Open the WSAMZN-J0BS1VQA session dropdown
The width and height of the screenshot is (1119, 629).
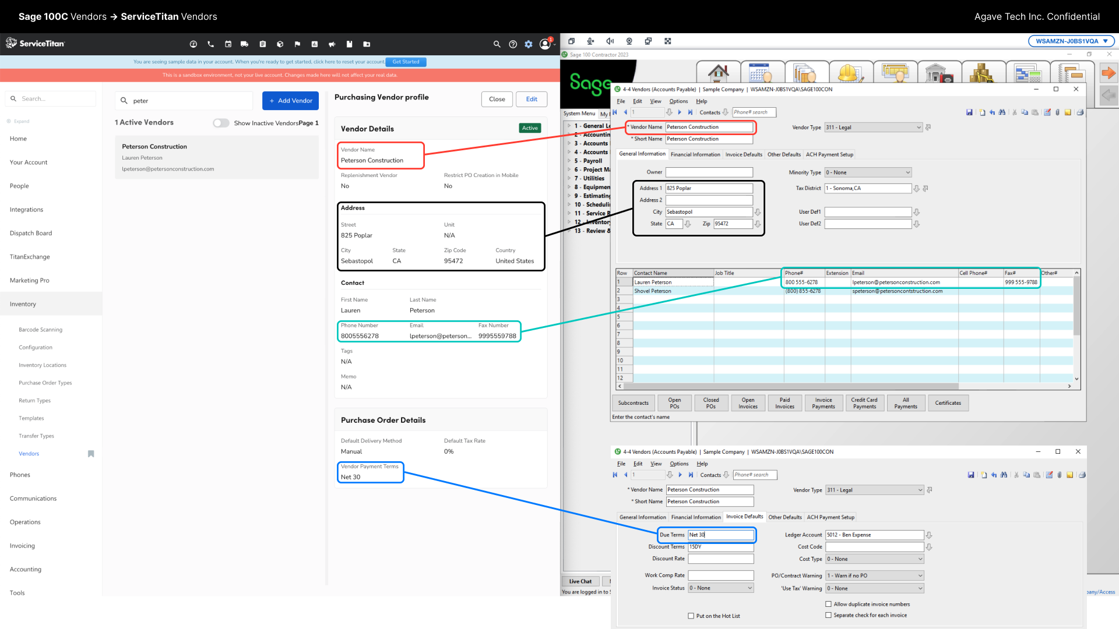pyautogui.click(x=1071, y=41)
